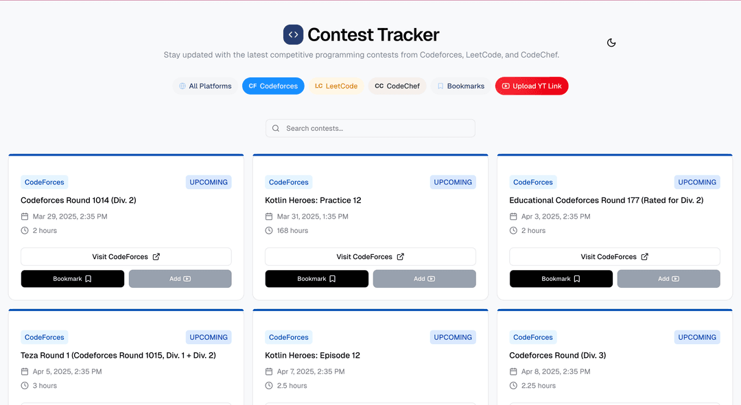The width and height of the screenshot is (741, 405).
Task: Click the external-link icon on Visit CodeForces for Round 1014
Action: pos(156,256)
